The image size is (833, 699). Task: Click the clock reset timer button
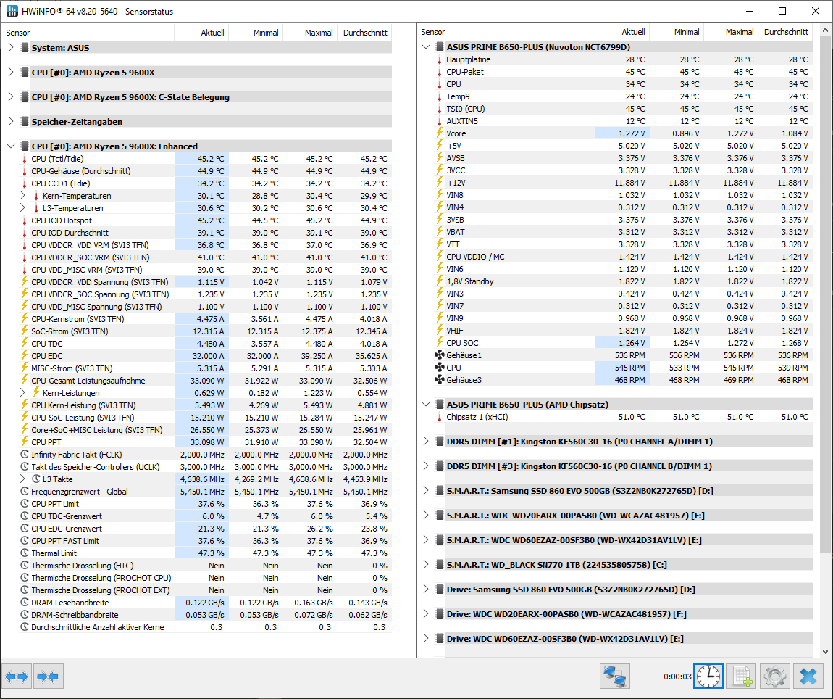[708, 677]
